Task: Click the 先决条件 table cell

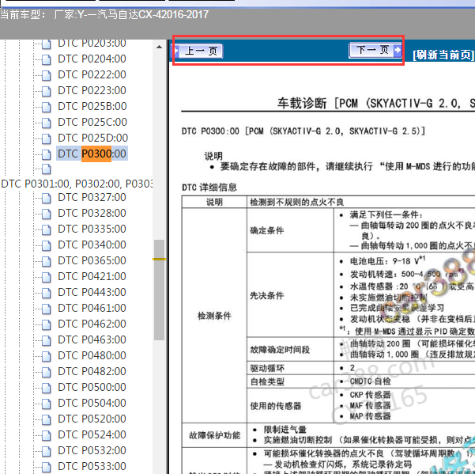Action: (x=290, y=295)
